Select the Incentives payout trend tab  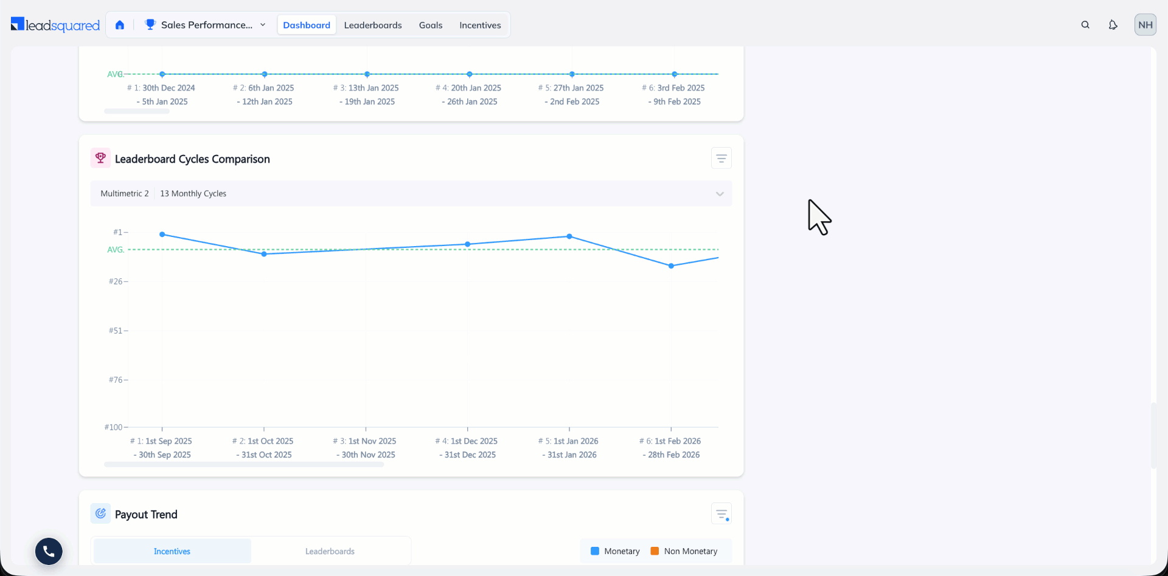[x=172, y=551]
